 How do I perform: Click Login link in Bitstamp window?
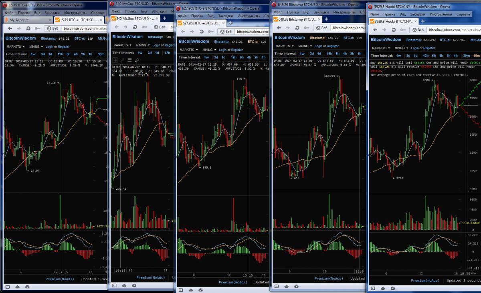coord(317,46)
